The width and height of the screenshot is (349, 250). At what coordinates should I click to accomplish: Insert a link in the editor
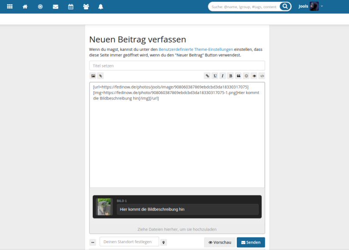pos(207,76)
